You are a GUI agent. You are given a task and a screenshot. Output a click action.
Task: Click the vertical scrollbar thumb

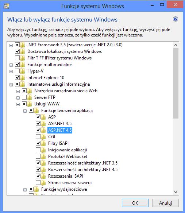click(176, 83)
